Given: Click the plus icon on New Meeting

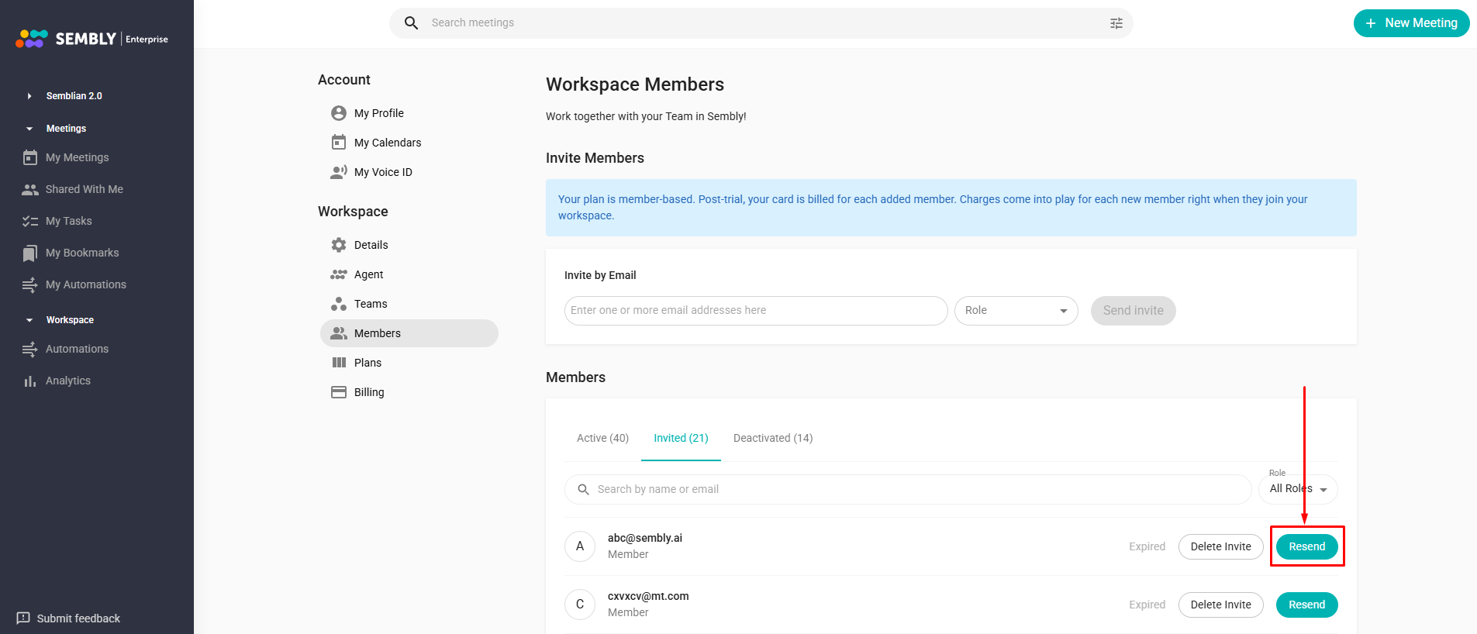Looking at the screenshot, I should [x=1371, y=23].
